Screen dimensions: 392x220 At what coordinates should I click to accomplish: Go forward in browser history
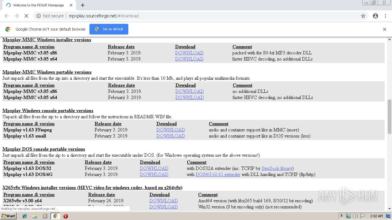pyautogui.click(x=17, y=16)
